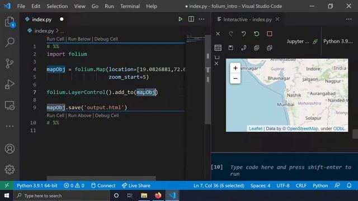Select the Jupyter server connection

(x=302, y=41)
